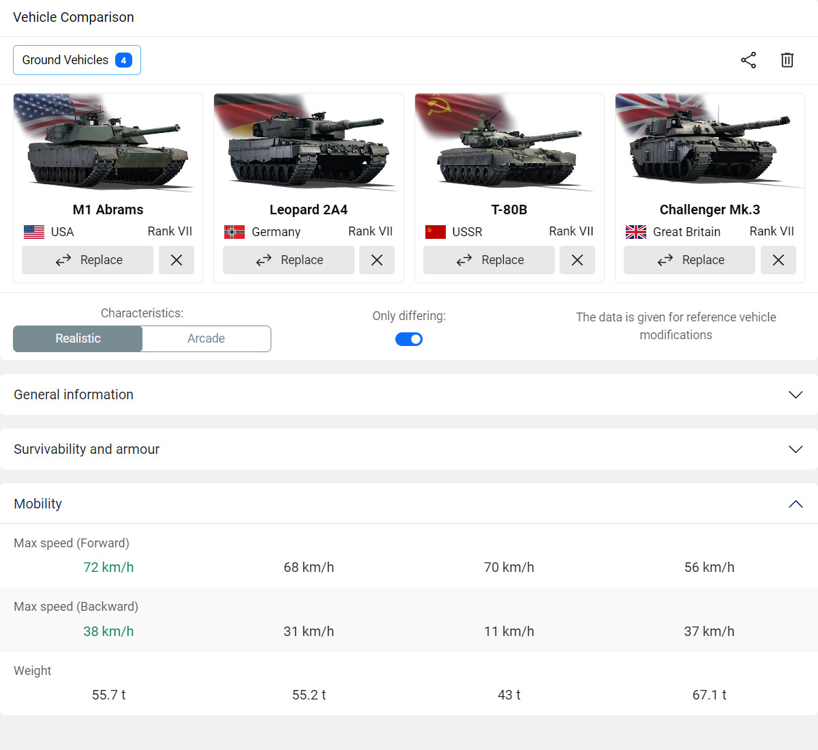Click the share comparison icon
The height and width of the screenshot is (750, 818).
click(748, 60)
